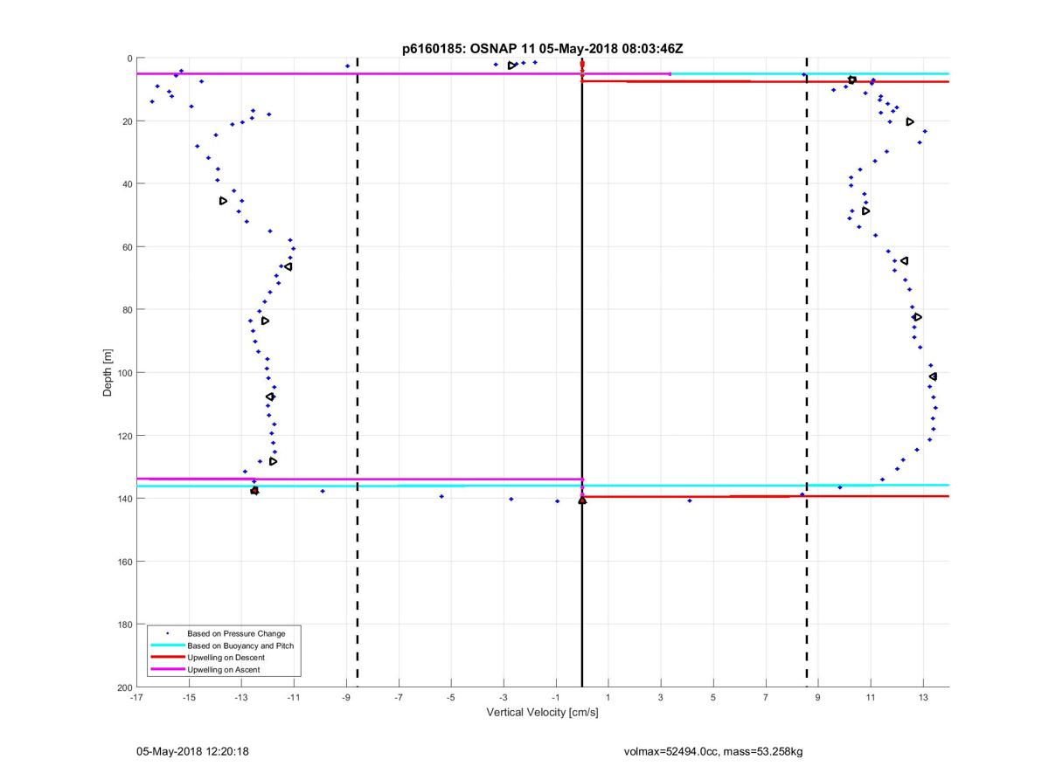This screenshot has height=773, width=1049.
Task: Click the triangle marker near 48 m on right profile
Action: pyautogui.click(x=865, y=211)
